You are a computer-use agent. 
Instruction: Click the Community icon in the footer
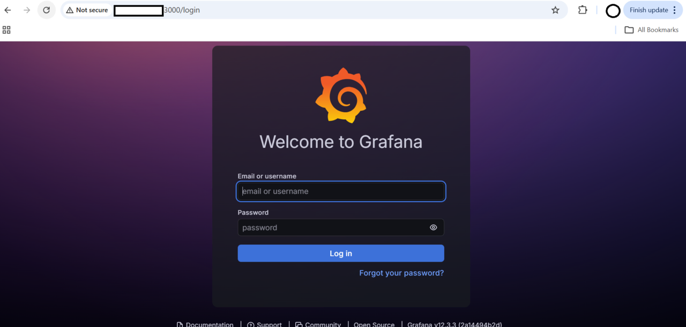298,323
